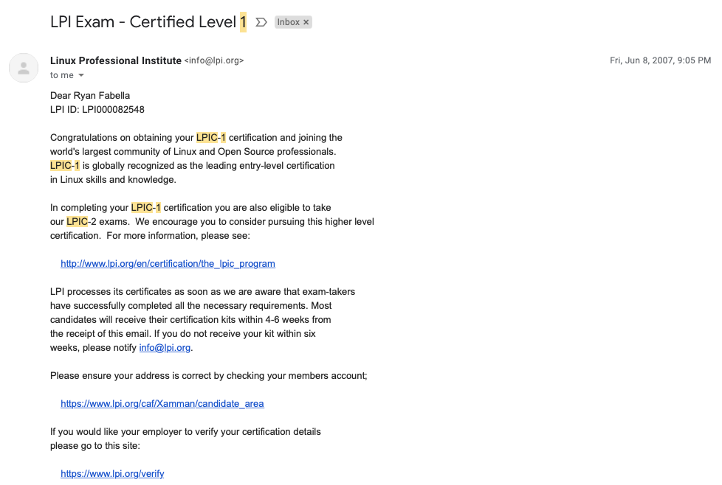Open the the_lpic_program certification link

[x=168, y=264]
